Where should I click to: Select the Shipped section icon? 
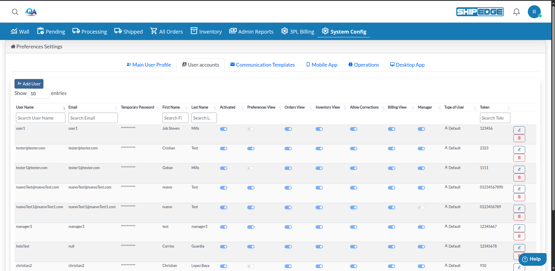(118, 31)
